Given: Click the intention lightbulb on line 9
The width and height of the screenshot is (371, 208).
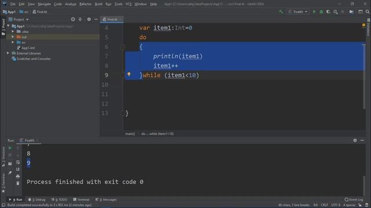Looking at the screenshot, I should 129,74.
